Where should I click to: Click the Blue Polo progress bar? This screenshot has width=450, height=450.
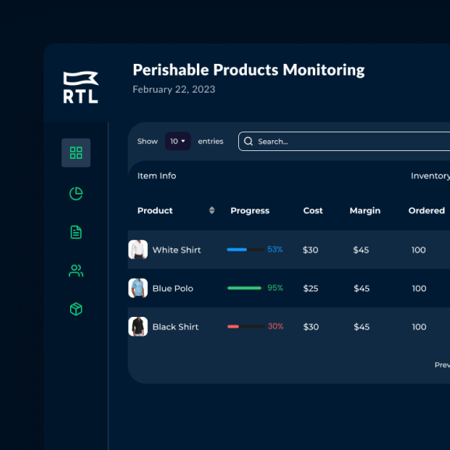coord(245,288)
